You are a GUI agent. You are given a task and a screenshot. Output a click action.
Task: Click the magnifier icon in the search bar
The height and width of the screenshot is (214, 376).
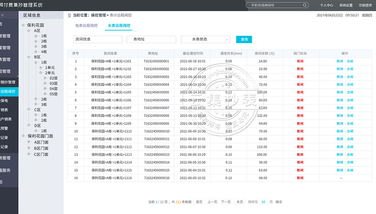point(305,5)
